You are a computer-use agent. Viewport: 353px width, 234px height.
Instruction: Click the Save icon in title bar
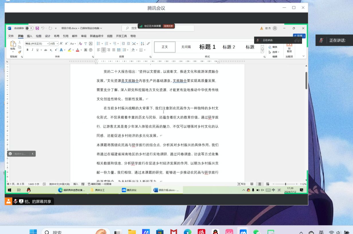pos(37,28)
